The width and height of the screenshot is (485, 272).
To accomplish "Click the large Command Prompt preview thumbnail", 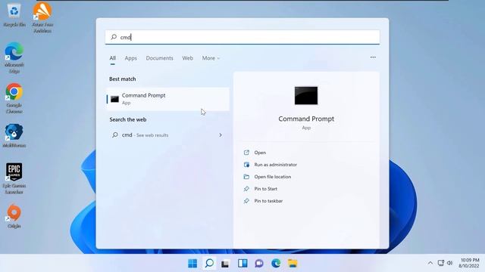I will point(306,96).
